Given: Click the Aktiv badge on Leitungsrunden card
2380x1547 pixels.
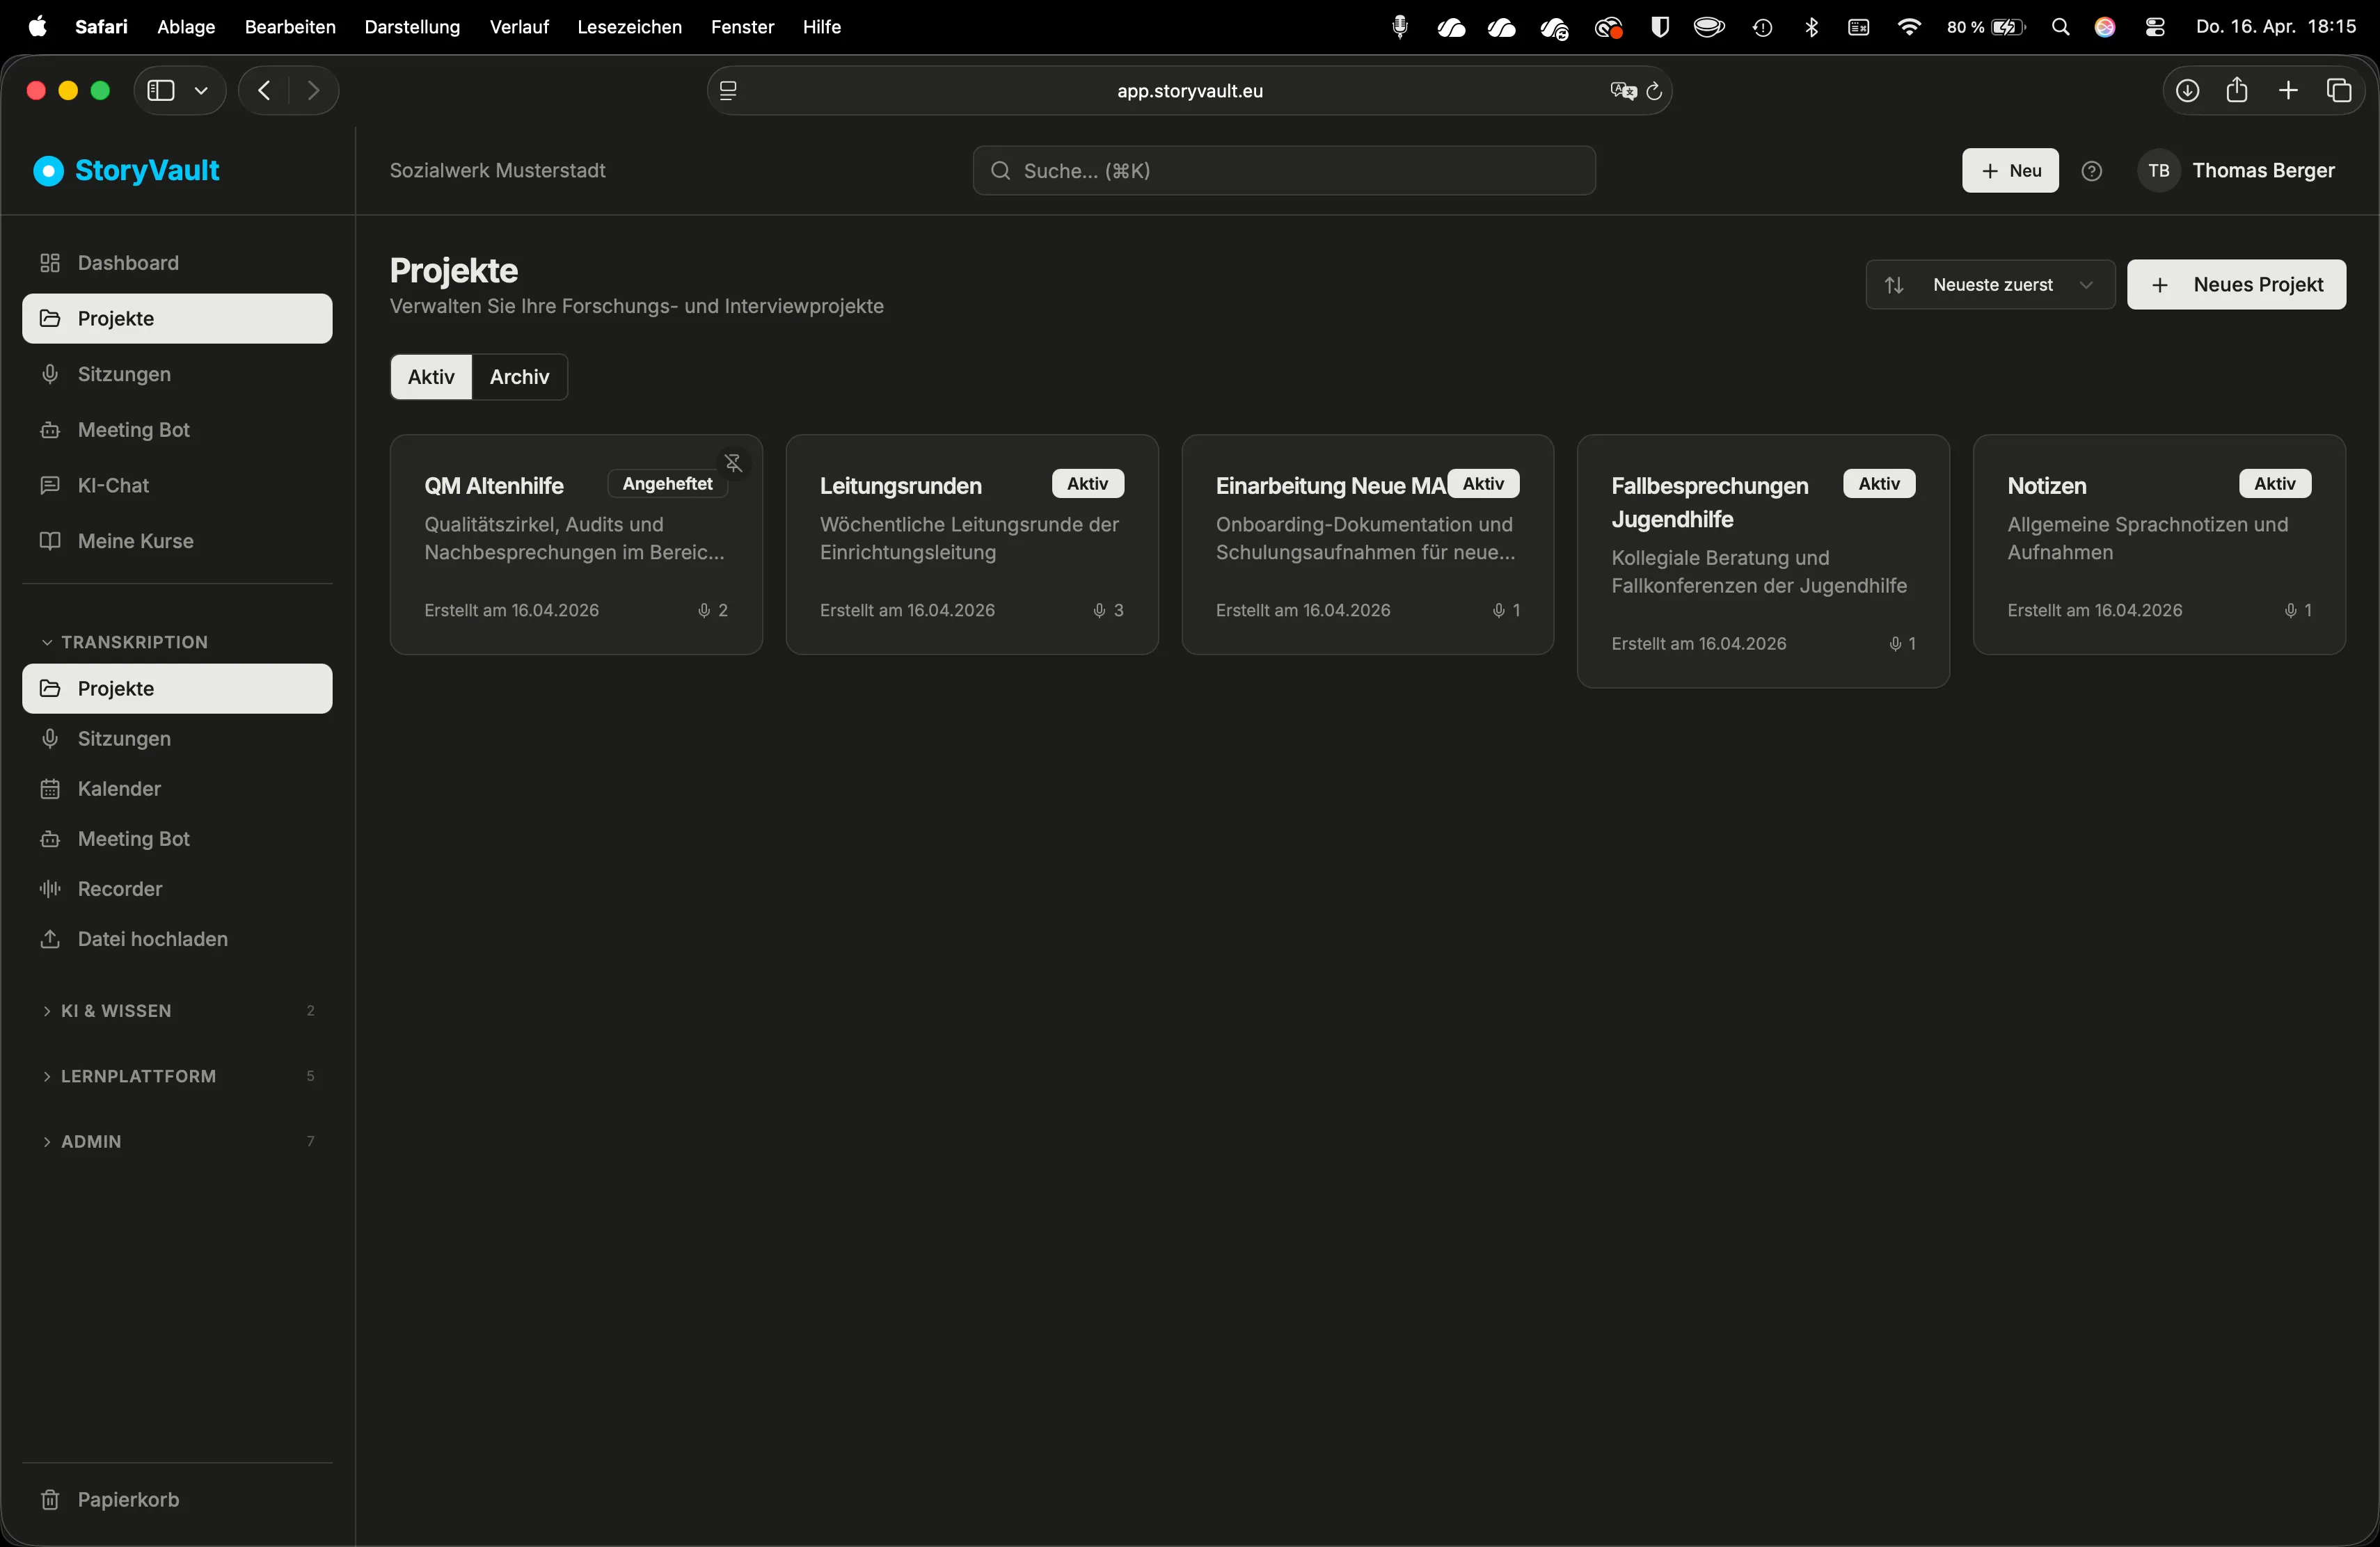Looking at the screenshot, I should 1087,483.
